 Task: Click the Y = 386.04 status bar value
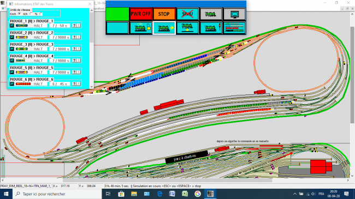point(91,186)
